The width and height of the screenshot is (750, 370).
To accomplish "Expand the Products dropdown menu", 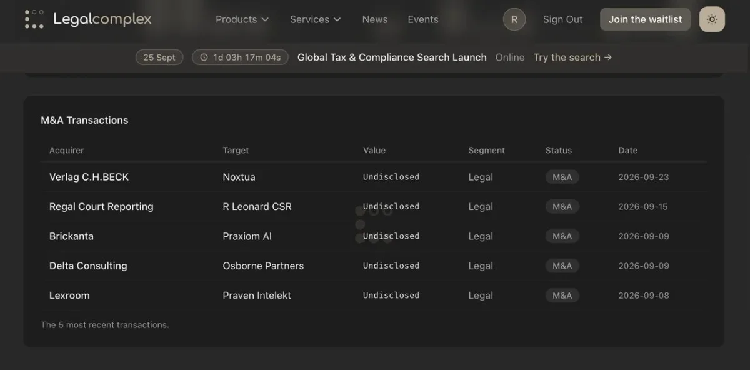I will [x=242, y=19].
